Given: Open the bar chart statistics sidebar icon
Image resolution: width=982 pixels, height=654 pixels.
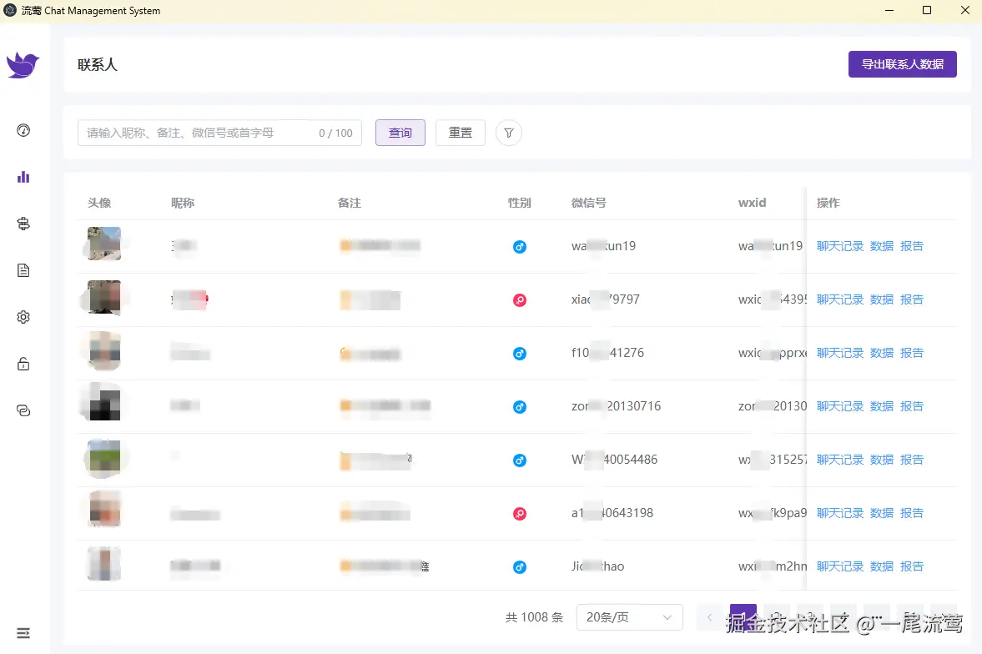Looking at the screenshot, I should [x=23, y=177].
